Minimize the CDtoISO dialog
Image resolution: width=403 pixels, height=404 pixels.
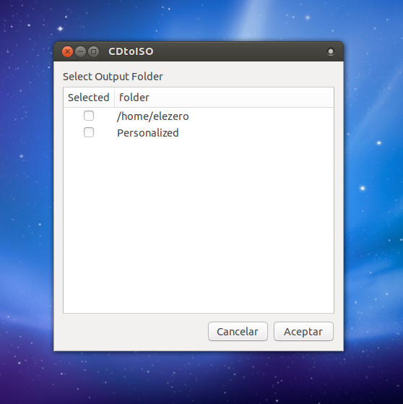[80, 52]
